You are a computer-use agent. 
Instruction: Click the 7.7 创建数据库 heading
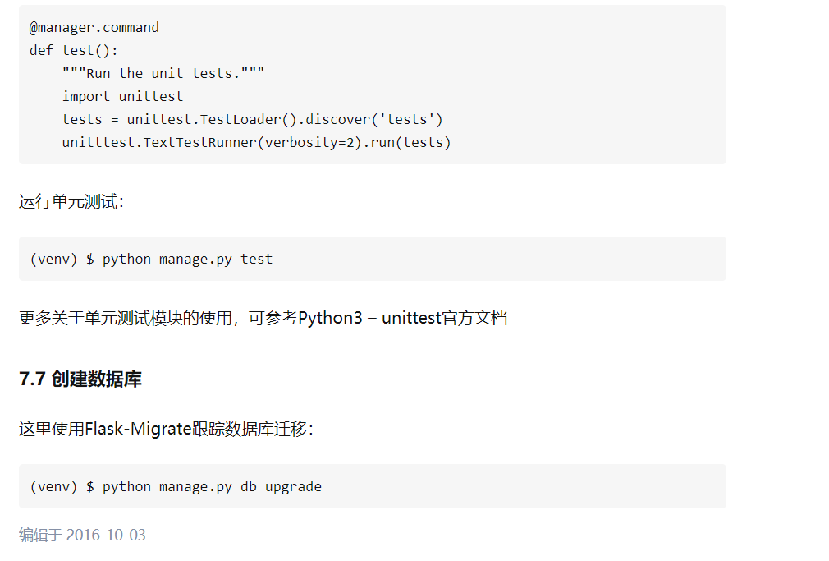pyautogui.click(x=80, y=379)
